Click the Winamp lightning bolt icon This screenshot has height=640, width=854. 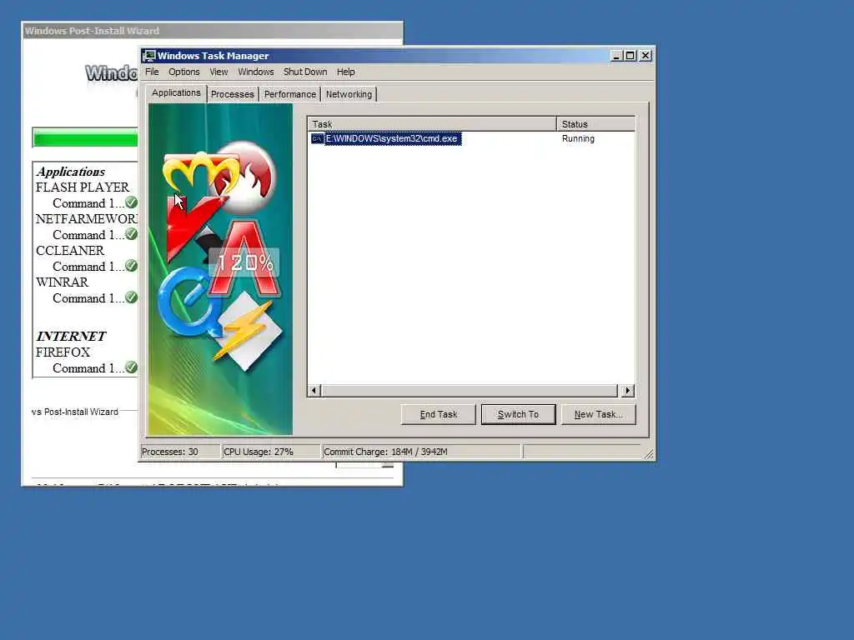(x=246, y=331)
